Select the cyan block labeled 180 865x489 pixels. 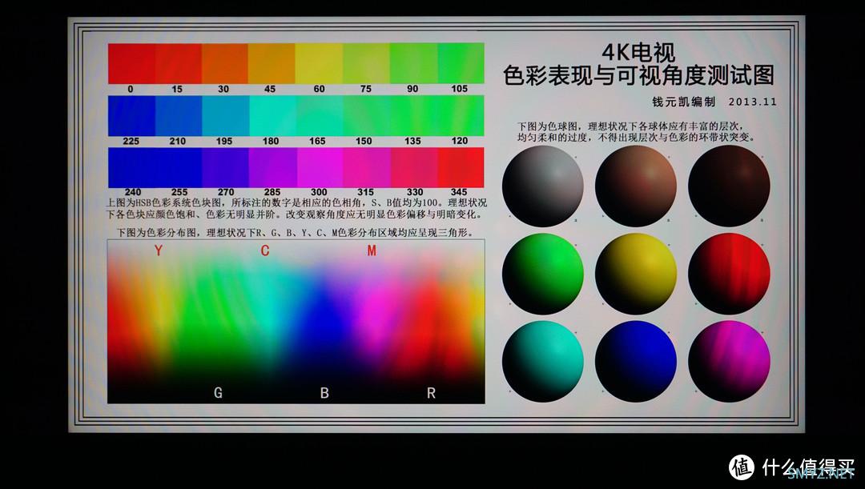[x=272, y=116]
